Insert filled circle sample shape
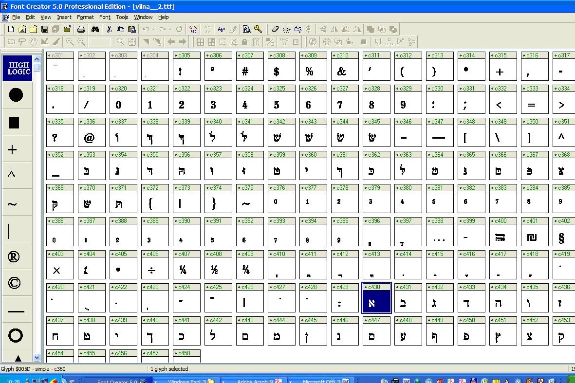 [x=16, y=95]
